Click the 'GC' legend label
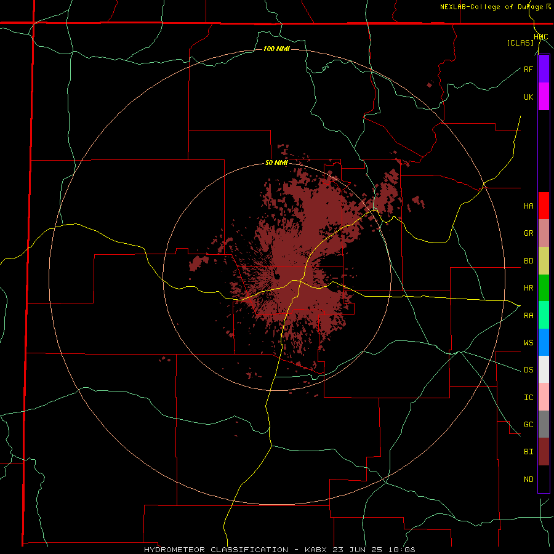 528,425
